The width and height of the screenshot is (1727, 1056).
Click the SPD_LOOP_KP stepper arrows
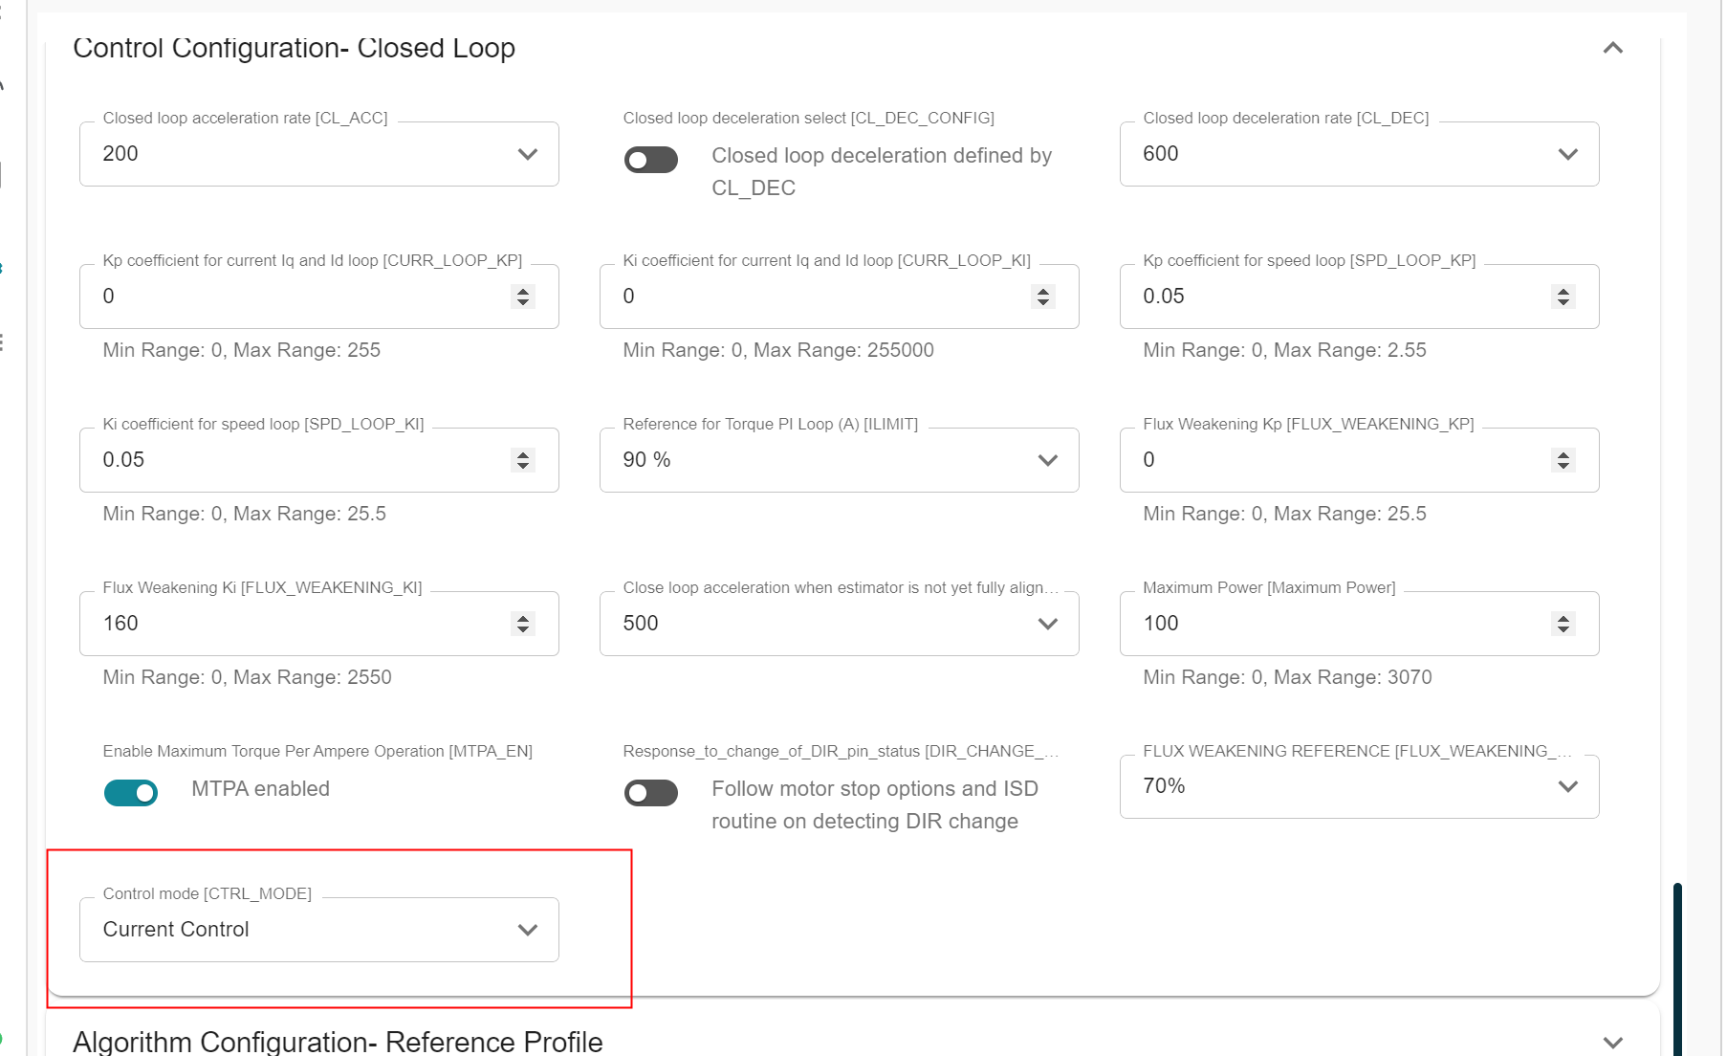tap(1563, 297)
